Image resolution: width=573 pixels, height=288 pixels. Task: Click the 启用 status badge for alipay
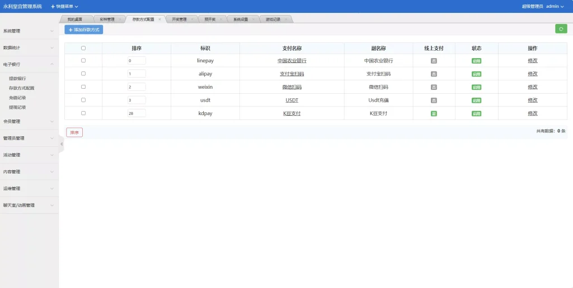pos(476,74)
